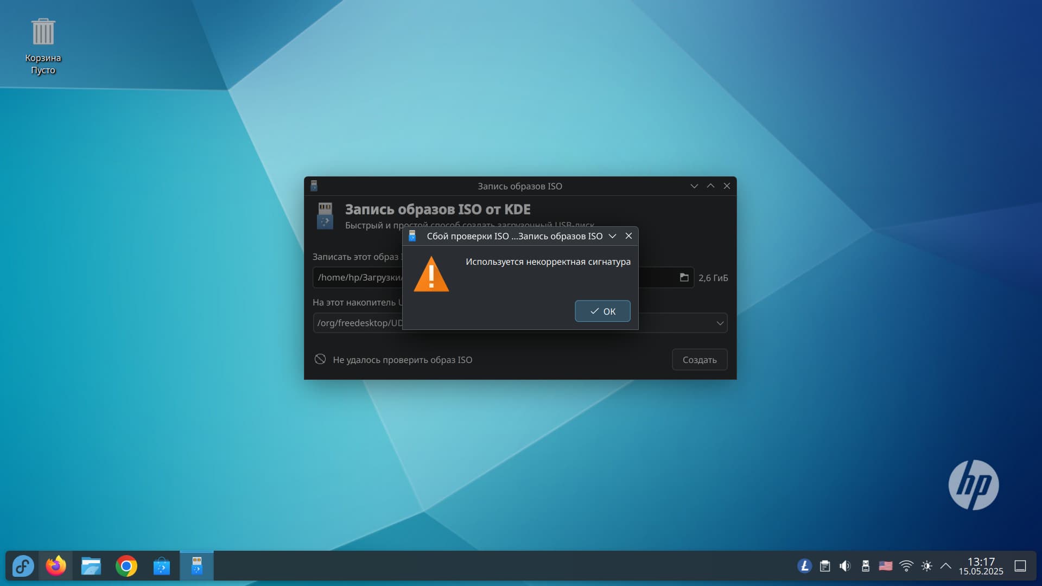This screenshot has width=1042, height=586.
Task: Open the Wi-Fi network tray icon
Action: tap(906, 566)
